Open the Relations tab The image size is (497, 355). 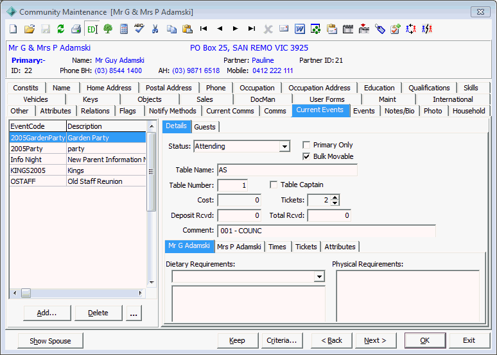(x=95, y=111)
